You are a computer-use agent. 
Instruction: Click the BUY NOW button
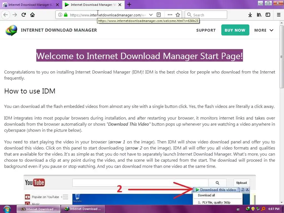pos(235,30)
